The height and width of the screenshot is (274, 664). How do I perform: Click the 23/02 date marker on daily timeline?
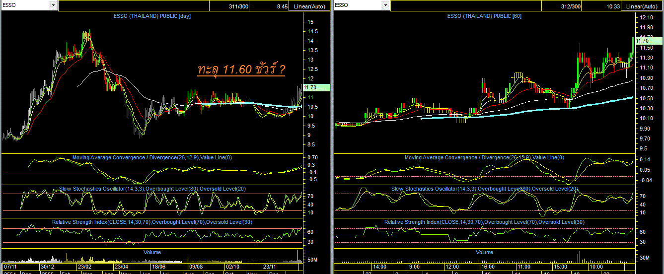click(83, 267)
